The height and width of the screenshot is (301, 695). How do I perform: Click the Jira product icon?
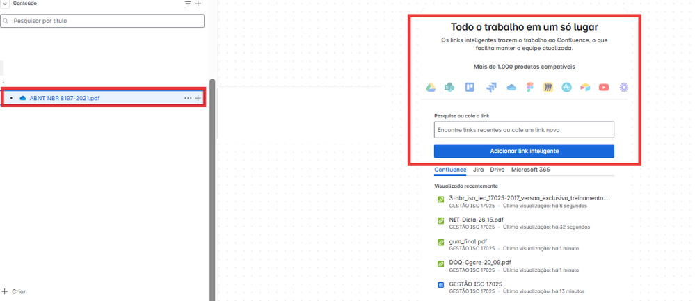(x=490, y=88)
